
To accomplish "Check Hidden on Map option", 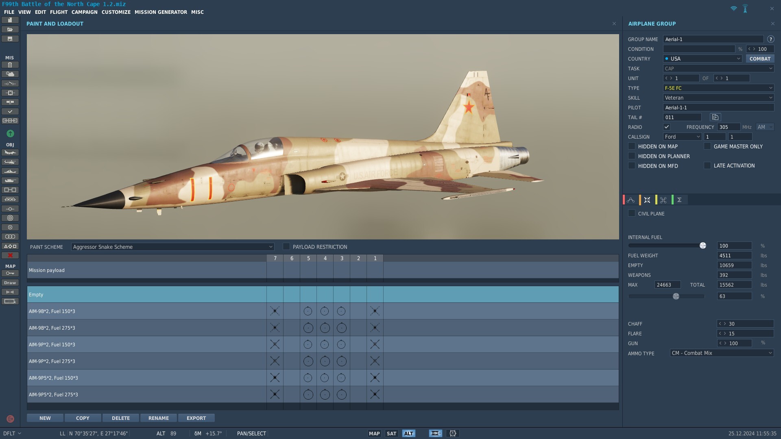I will click(632, 146).
